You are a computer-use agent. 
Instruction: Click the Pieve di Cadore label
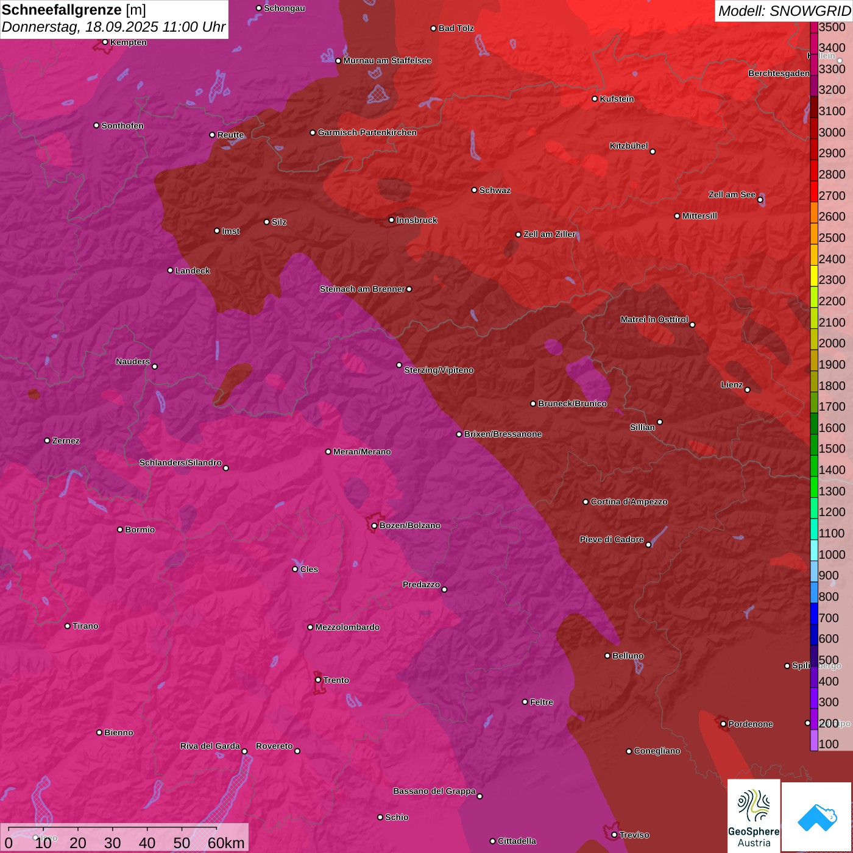(x=612, y=539)
